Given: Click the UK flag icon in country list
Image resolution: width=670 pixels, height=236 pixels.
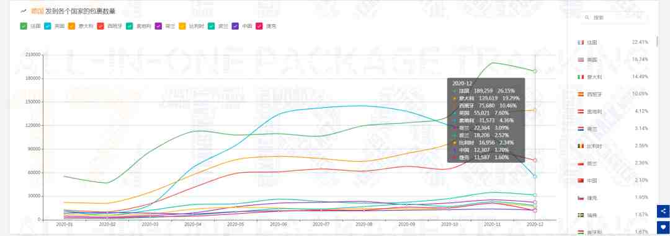Looking at the screenshot, I should pos(580,59).
